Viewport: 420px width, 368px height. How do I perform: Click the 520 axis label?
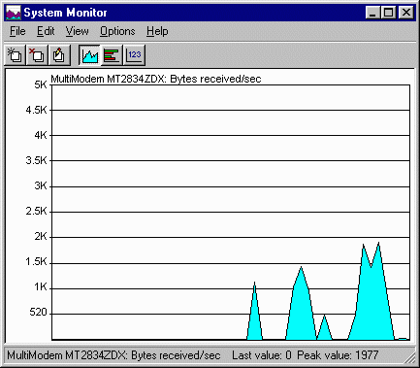pyautogui.click(x=38, y=313)
